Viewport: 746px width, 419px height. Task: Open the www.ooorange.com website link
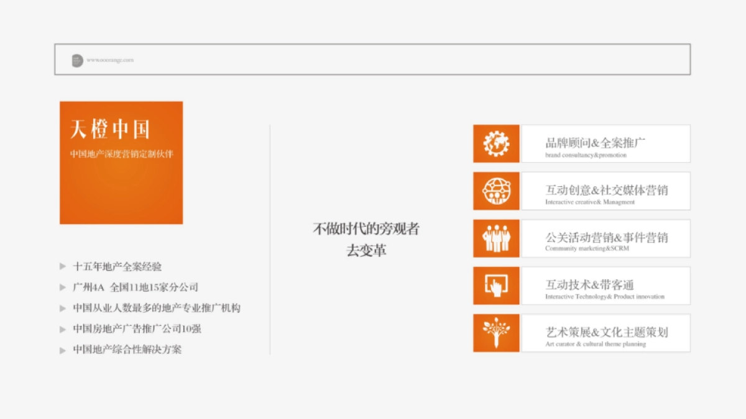click(110, 60)
